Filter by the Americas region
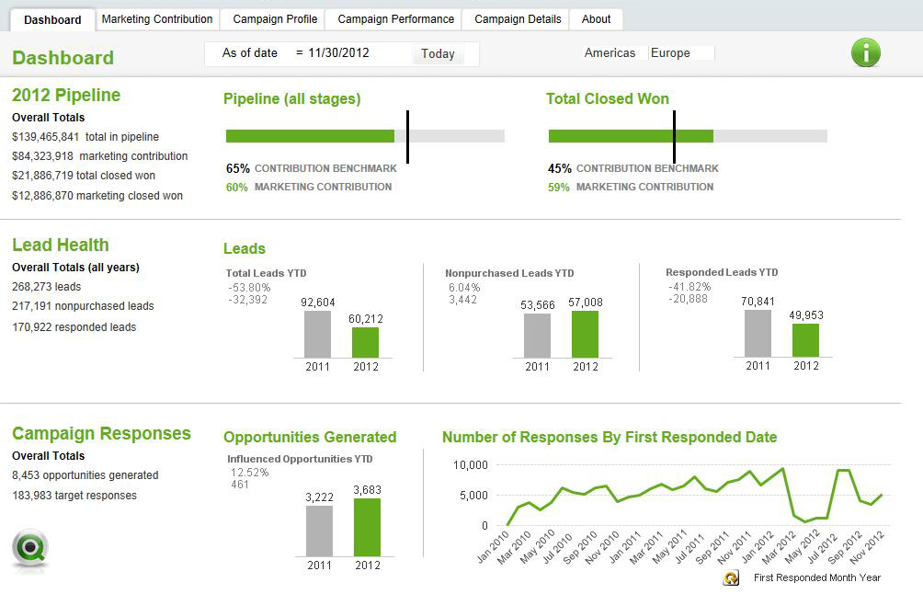The image size is (923, 594). [x=610, y=53]
